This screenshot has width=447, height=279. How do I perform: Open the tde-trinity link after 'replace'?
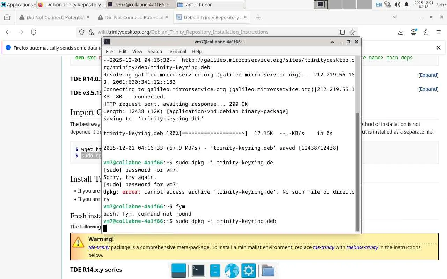tap(323, 247)
